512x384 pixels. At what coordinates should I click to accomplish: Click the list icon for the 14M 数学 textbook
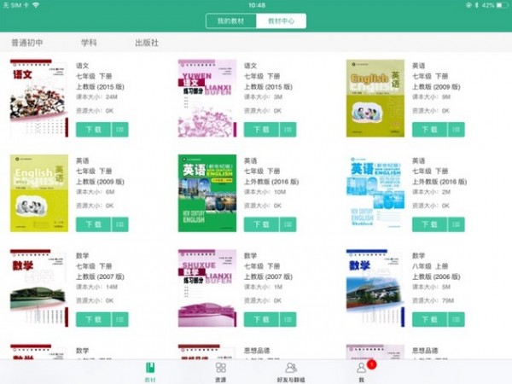(x=120, y=318)
